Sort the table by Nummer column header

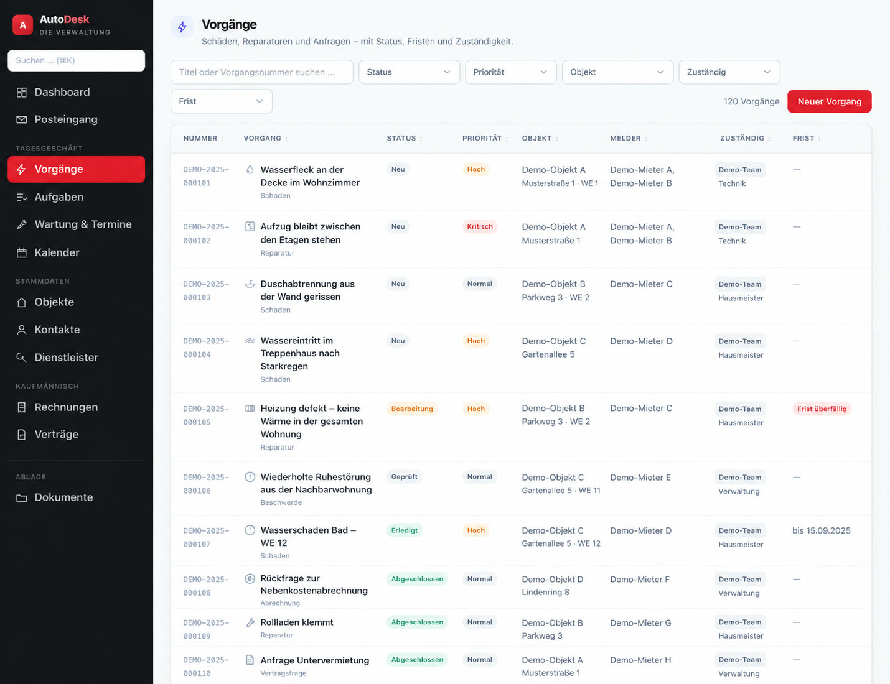pos(200,139)
